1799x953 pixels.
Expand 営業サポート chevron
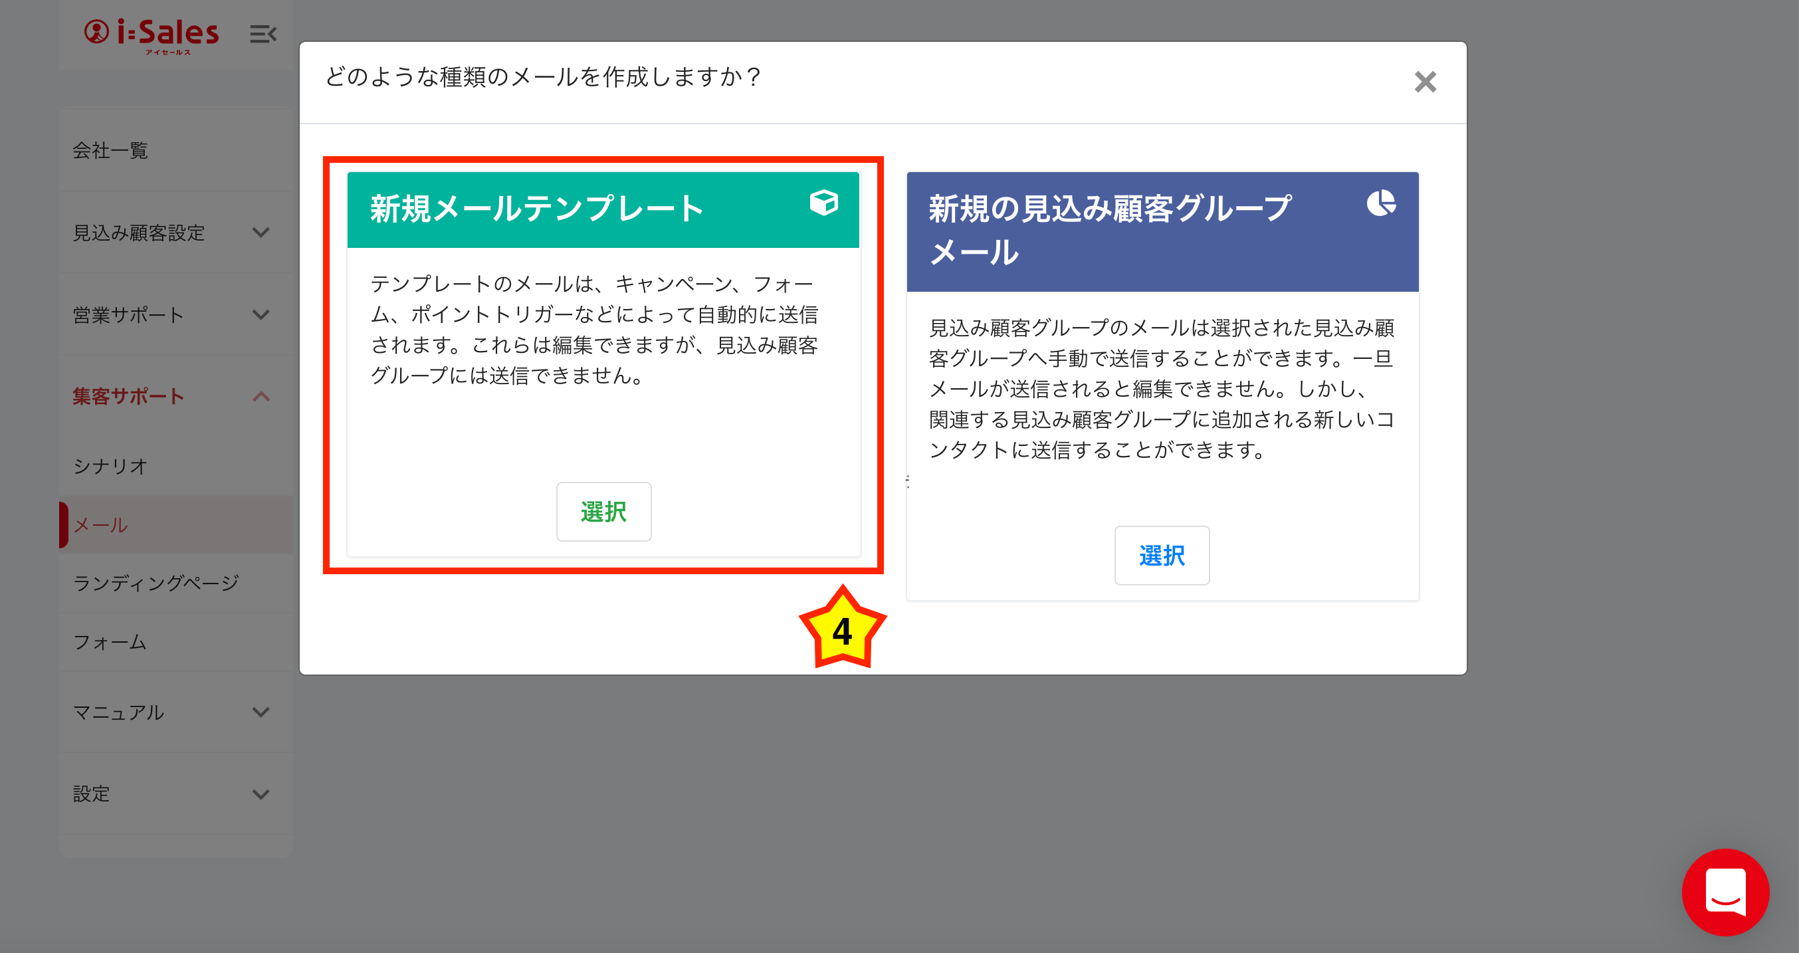pyautogui.click(x=261, y=315)
